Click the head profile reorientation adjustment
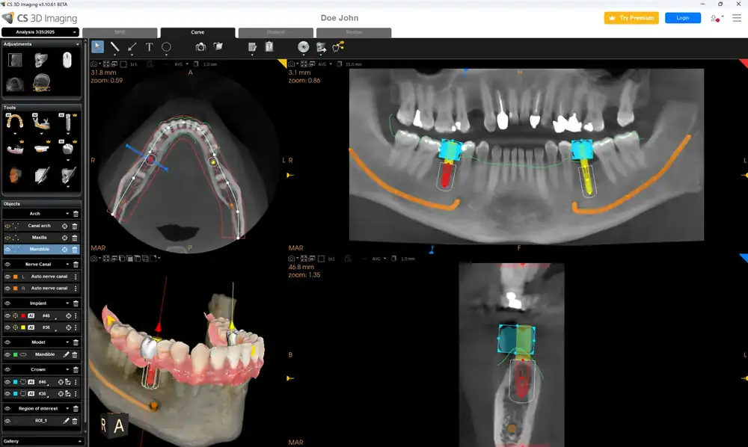This screenshot has height=447, width=748. point(41,83)
